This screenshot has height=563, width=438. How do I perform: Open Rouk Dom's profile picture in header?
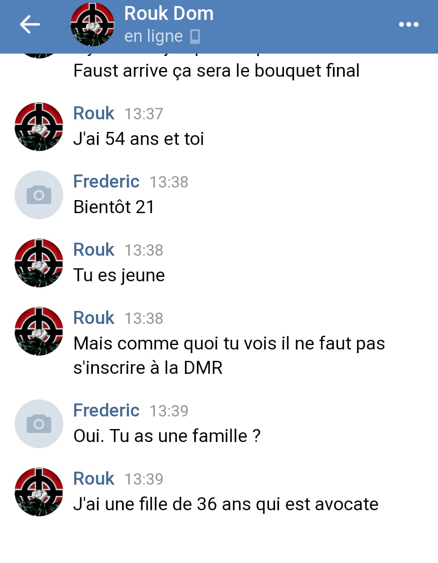coord(92,24)
